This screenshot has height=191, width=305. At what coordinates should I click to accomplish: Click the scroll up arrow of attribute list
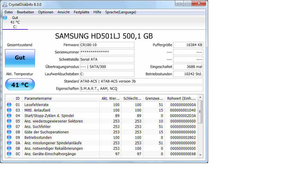(200, 97)
